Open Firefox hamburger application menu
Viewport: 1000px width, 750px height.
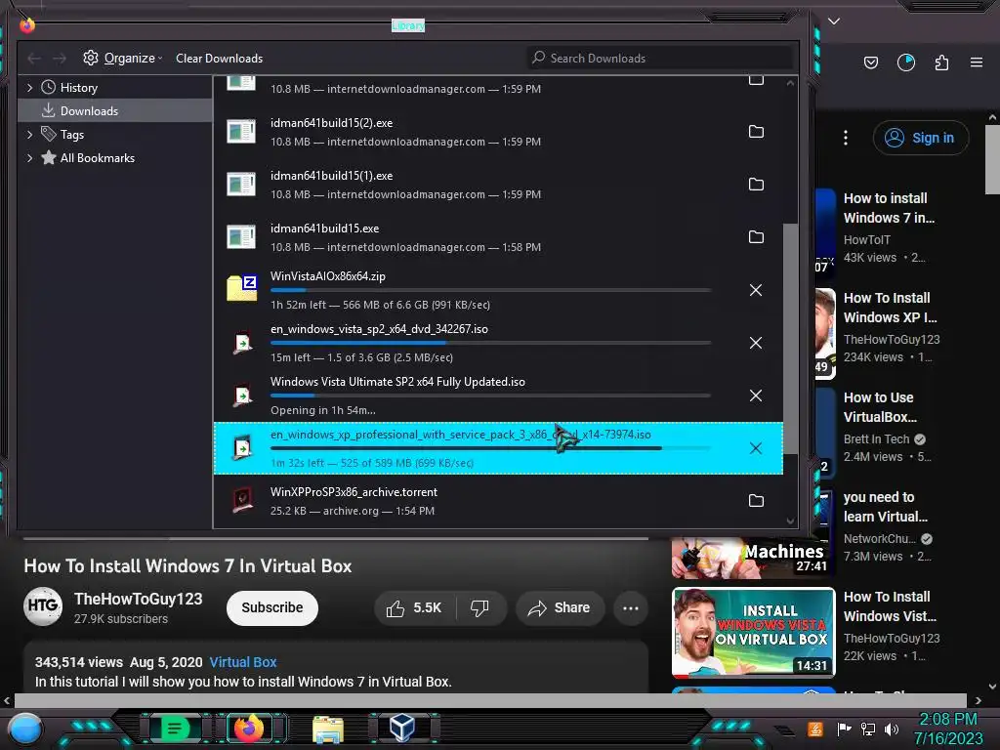pos(977,62)
